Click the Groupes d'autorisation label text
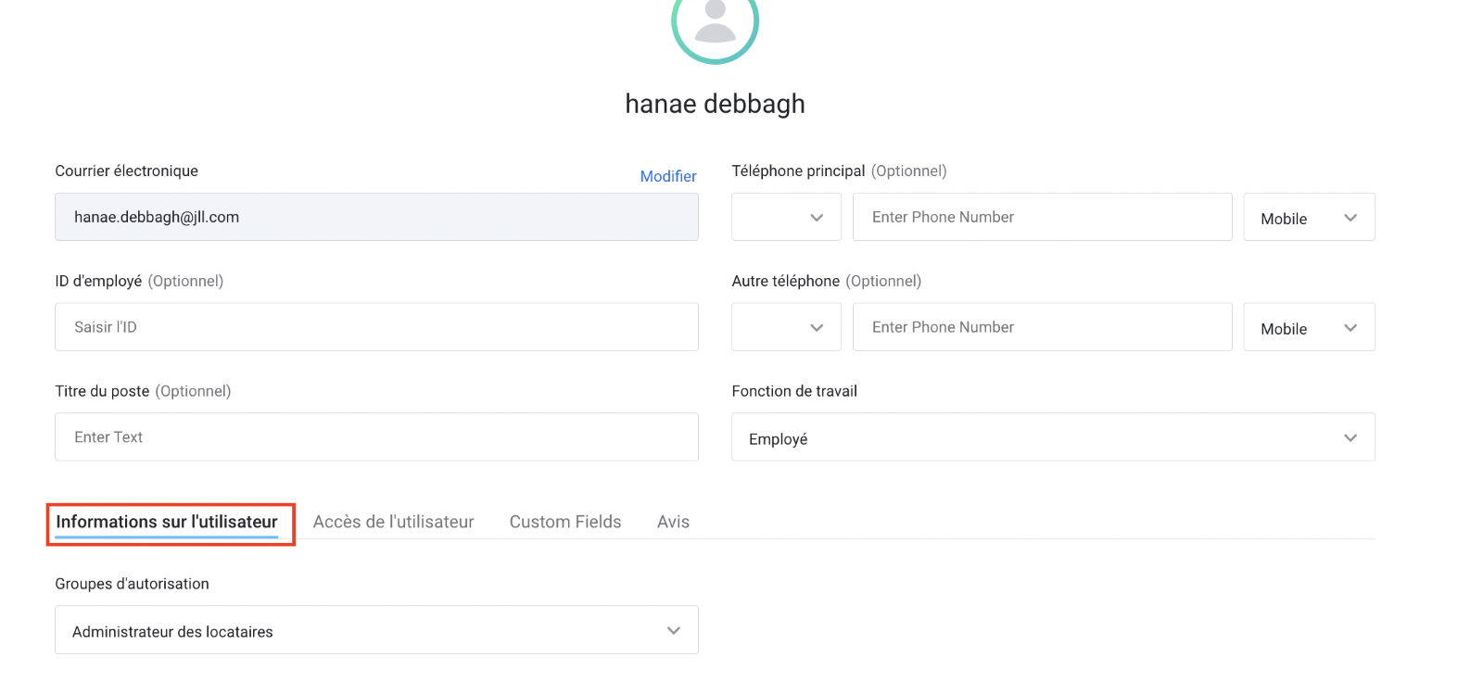Viewport: 1483px width, 695px height. pos(132,584)
